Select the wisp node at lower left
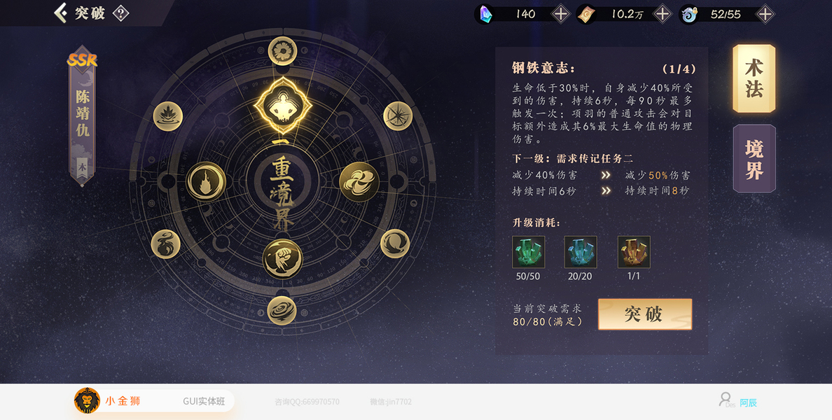This screenshot has height=420, width=832. pyautogui.click(x=165, y=244)
